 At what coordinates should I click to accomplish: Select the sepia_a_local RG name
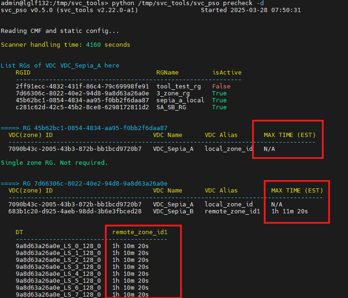[x=180, y=100]
